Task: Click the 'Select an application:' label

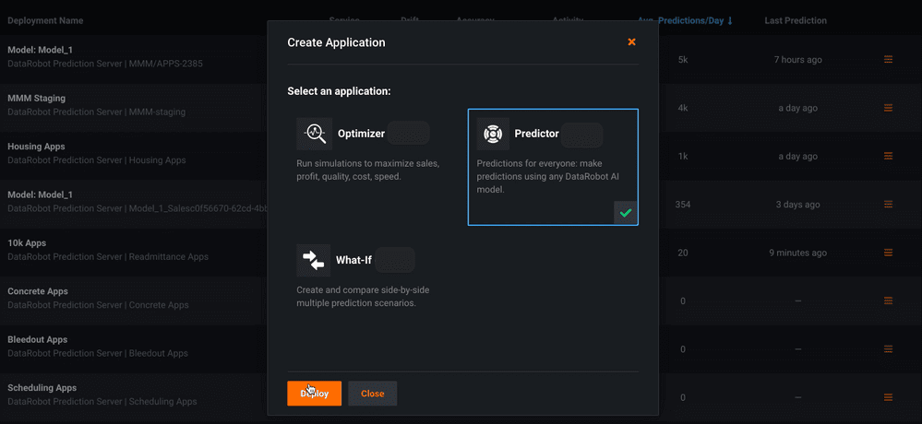Action: point(340,91)
